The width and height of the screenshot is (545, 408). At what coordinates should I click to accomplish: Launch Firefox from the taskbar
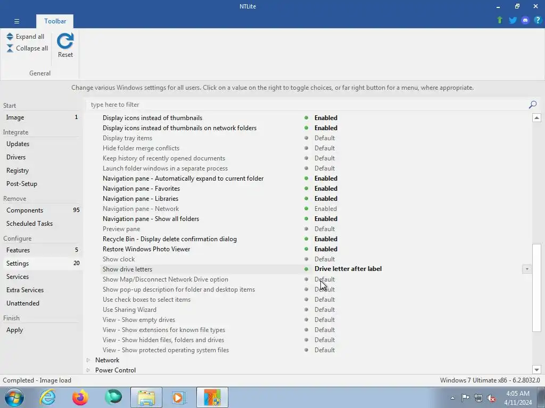(80, 397)
